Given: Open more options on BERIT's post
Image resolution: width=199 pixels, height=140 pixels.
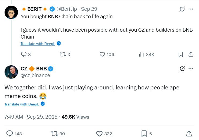Looking at the screenshot, I should 191,9.
